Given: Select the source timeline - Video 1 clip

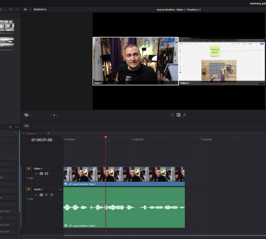Looking at the screenshot, I should pyautogui.click(x=124, y=176).
